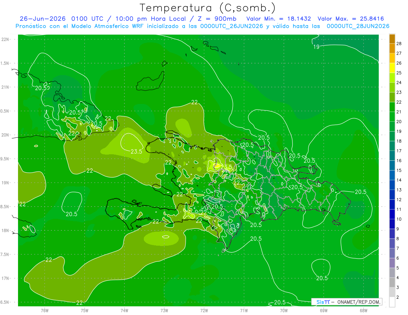This screenshot has width=408, height=315.
Task: Click the "23.5" contour label over the sea west of Haiti
Action: point(136,152)
